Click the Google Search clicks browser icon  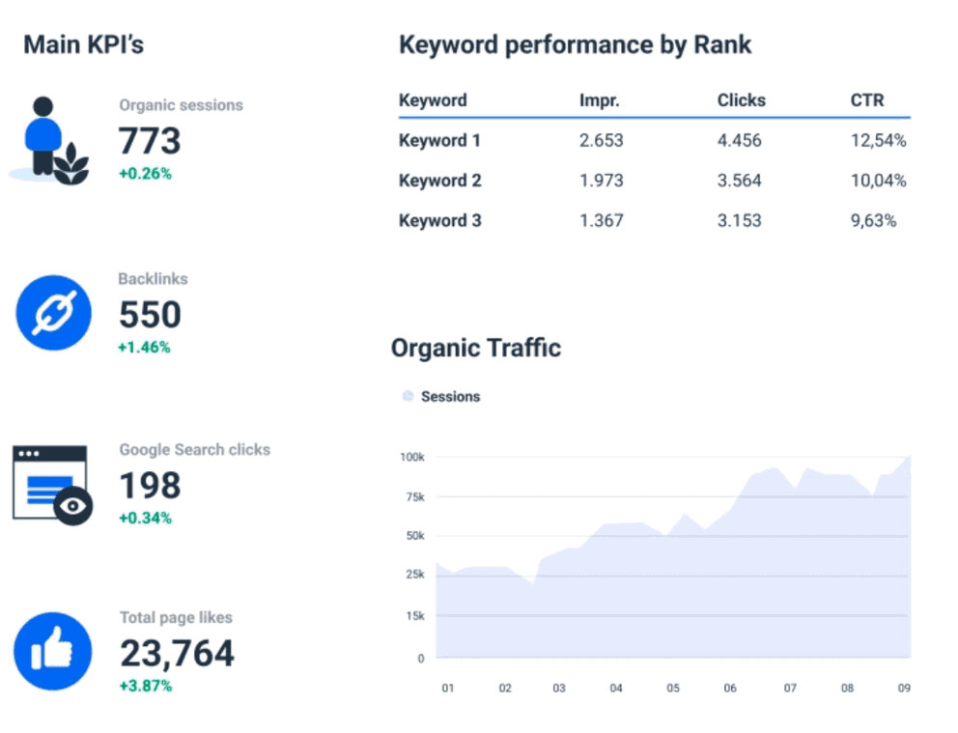[x=52, y=486]
